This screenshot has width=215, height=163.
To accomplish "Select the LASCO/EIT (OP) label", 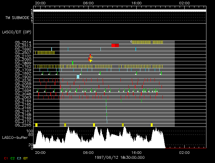I will 17,32.
